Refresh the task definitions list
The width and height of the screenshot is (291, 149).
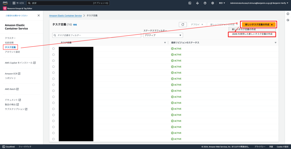tap(183, 24)
